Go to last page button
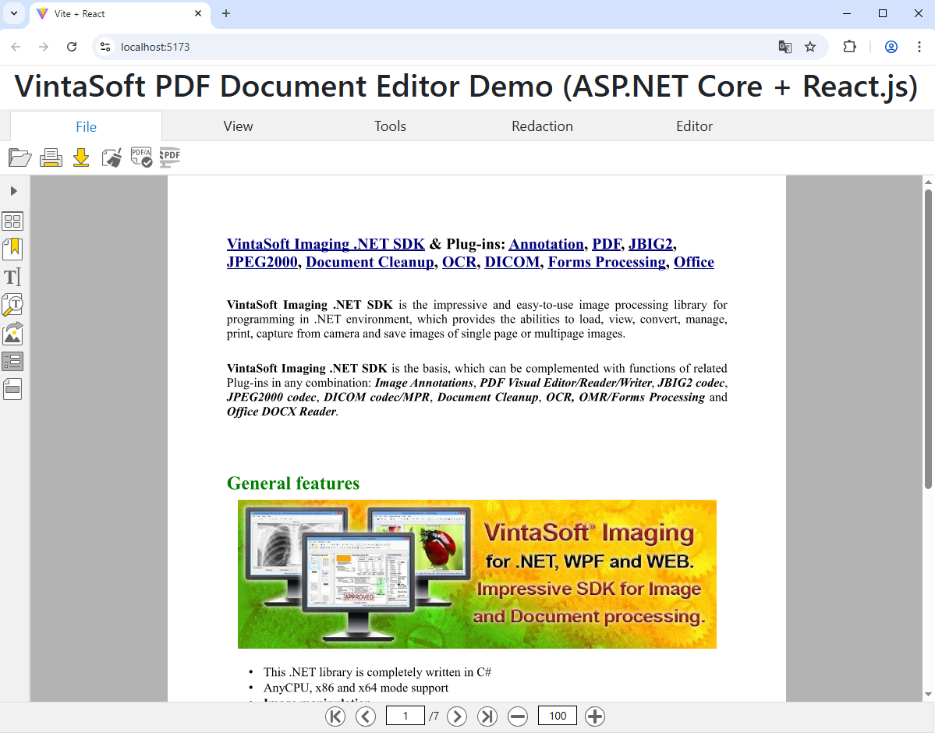935x736 pixels. click(x=487, y=717)
